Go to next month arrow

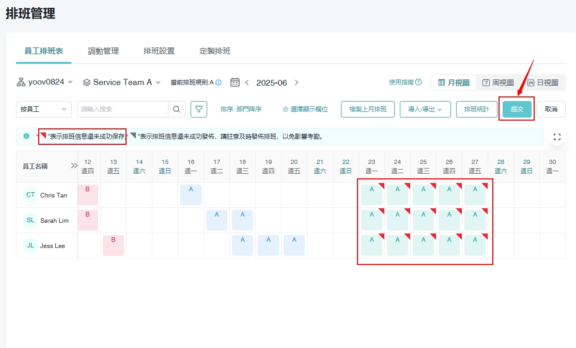(x=297, y=82)
